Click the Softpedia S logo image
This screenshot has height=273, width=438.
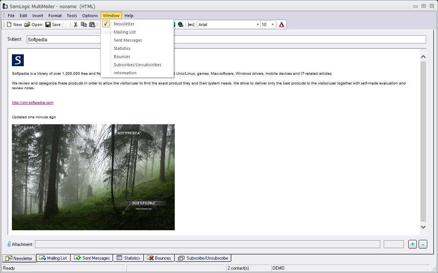tap(18, 60)
